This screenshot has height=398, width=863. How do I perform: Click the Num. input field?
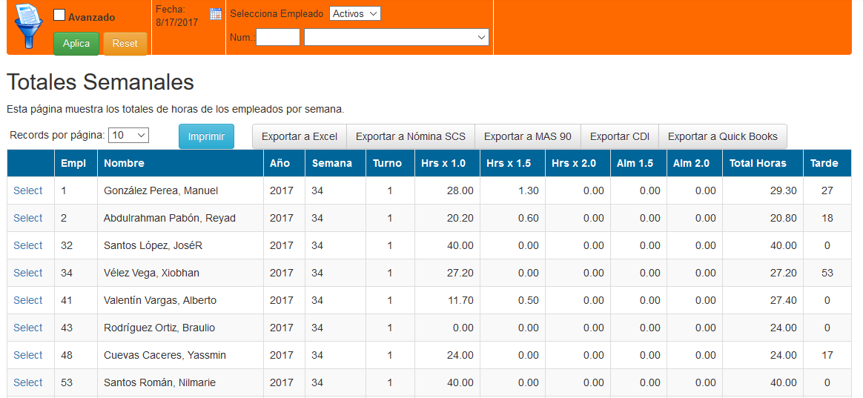click(278, 37)
